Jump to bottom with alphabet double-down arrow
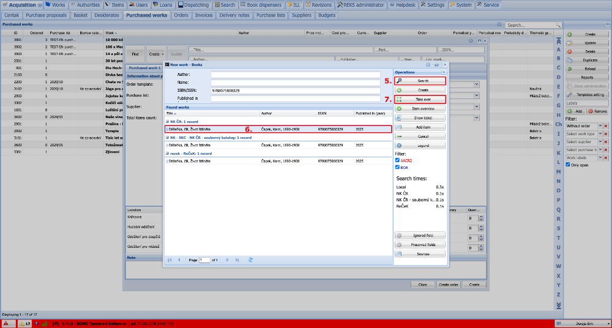612x328 pixels. (559, 305)
